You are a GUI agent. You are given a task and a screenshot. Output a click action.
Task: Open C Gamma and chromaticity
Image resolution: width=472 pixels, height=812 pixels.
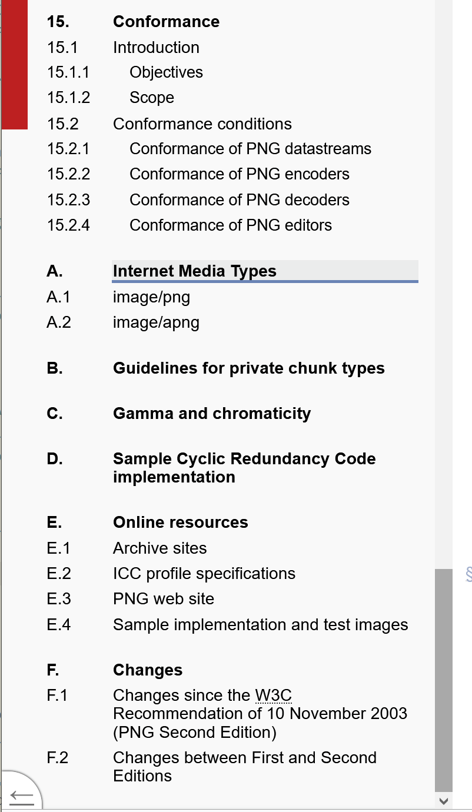click(212, 414)
